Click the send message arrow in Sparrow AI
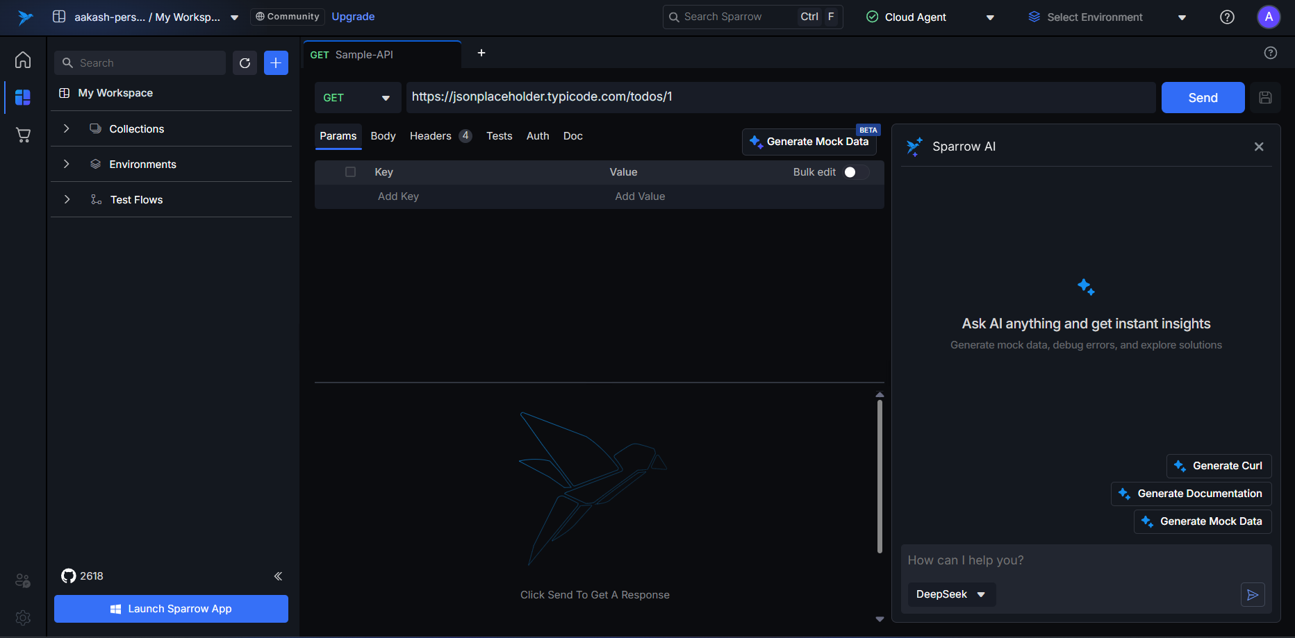This screenshot has width=1295, height=638. (x=1253, y=595)
